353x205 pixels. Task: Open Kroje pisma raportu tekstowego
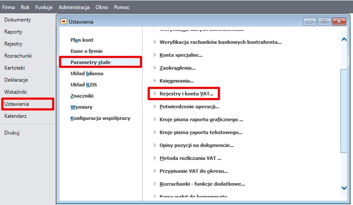coord(201,132)
